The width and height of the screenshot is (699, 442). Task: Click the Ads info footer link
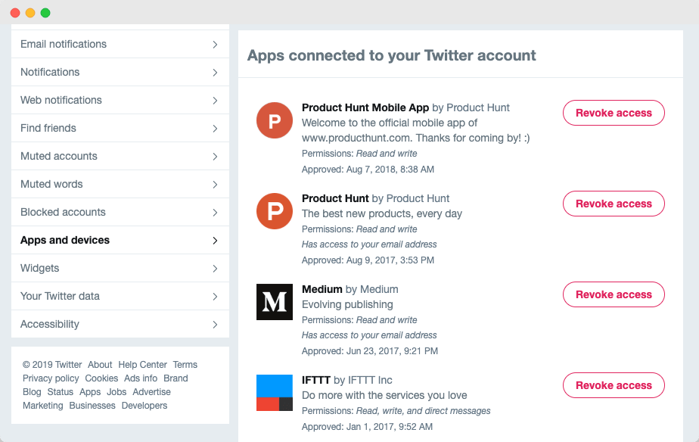coord(141,378)
